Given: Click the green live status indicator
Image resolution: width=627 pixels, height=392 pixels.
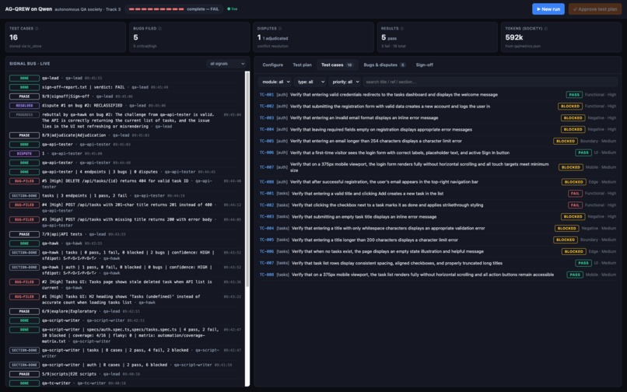Looking at the screenshot, I should pyautogui.click(x=233, y=9).
